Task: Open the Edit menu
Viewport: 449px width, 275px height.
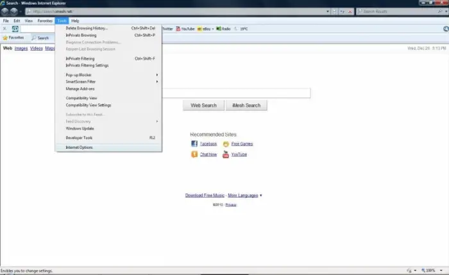Action: [x=17, y=21]
